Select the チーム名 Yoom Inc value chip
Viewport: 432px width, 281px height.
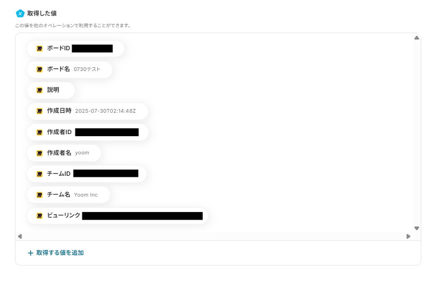point(68,195)
